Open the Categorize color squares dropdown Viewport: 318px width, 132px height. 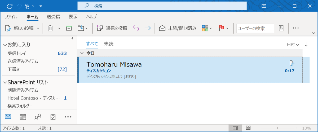coord(207,28)
